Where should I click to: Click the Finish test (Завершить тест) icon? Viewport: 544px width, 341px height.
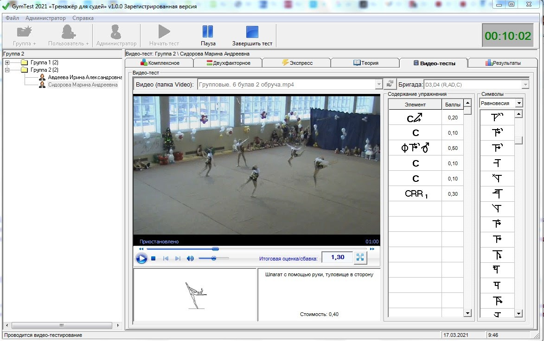[x=252, y=32]
